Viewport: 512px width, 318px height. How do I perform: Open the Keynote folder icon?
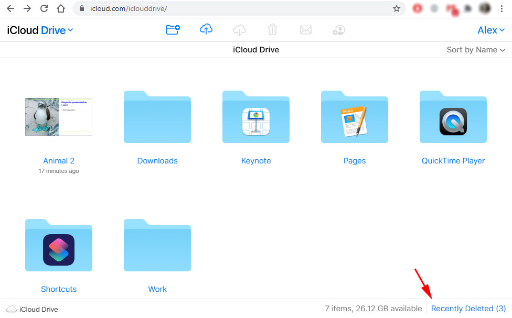pyautogui.click(x=256, y=117)
